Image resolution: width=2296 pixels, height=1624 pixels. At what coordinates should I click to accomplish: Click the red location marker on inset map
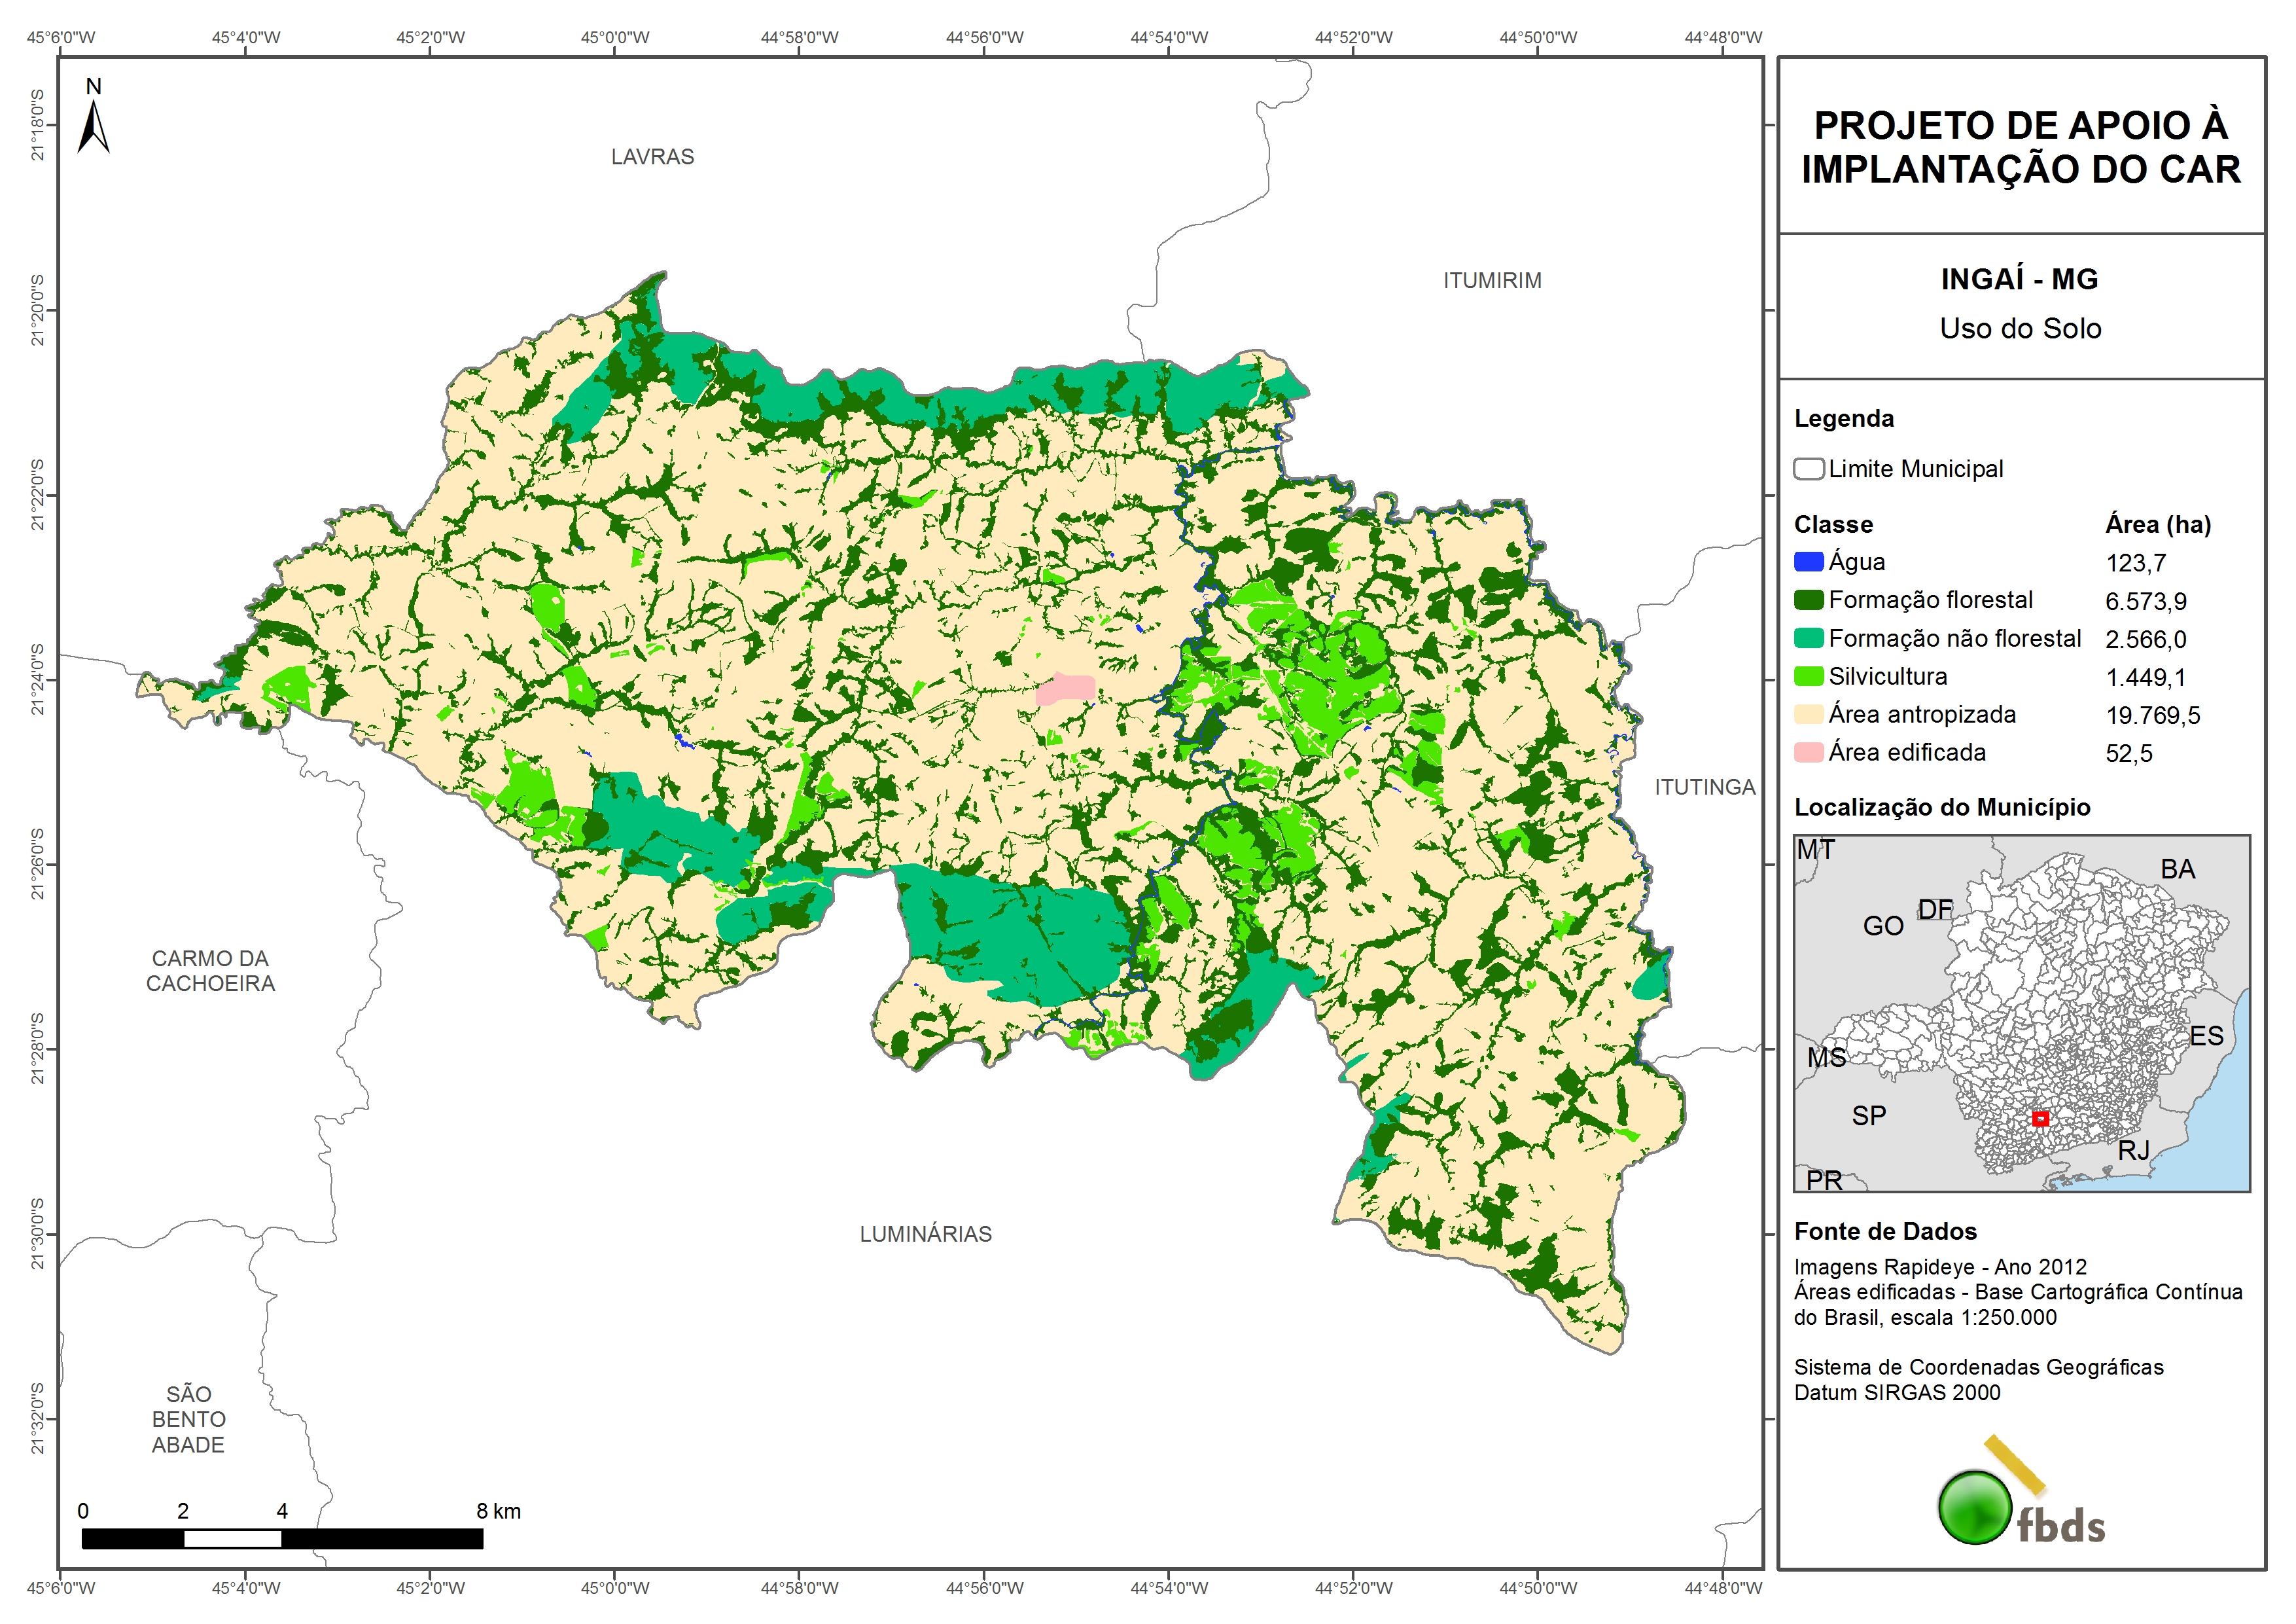pyautogui.click(x=2040, y=1119)
